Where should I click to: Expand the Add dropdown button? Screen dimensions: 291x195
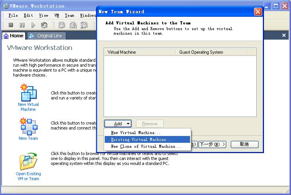point(118,124)
